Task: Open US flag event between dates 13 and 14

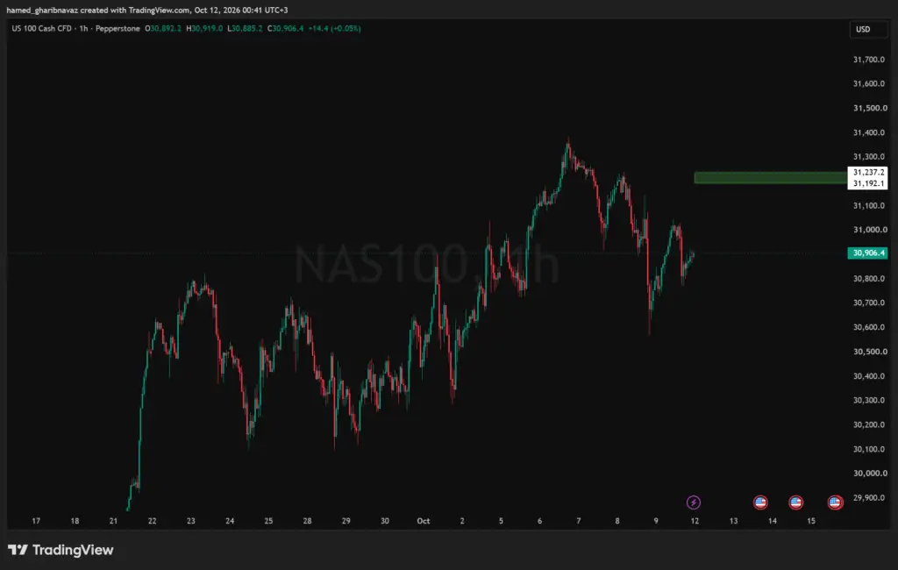Action: pos(760,502)
